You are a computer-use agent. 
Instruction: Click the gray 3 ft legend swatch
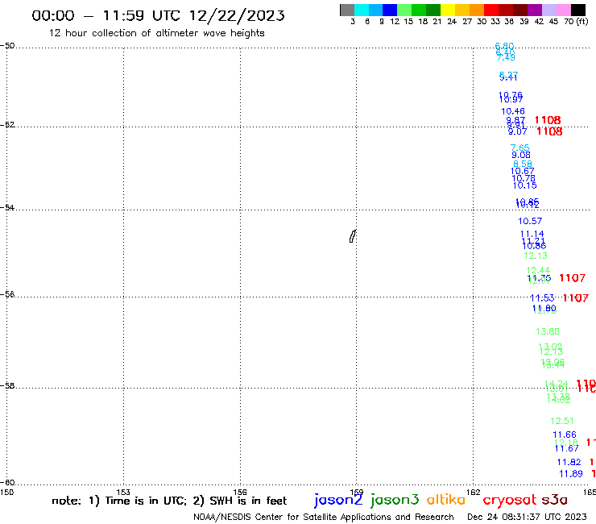[347, 10]
